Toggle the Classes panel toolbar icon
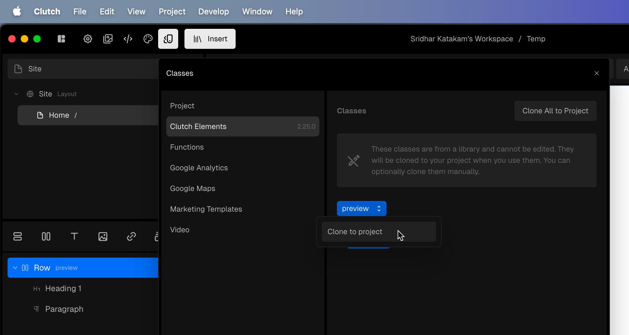The image size is (629, 335). (x=168, y=39)
